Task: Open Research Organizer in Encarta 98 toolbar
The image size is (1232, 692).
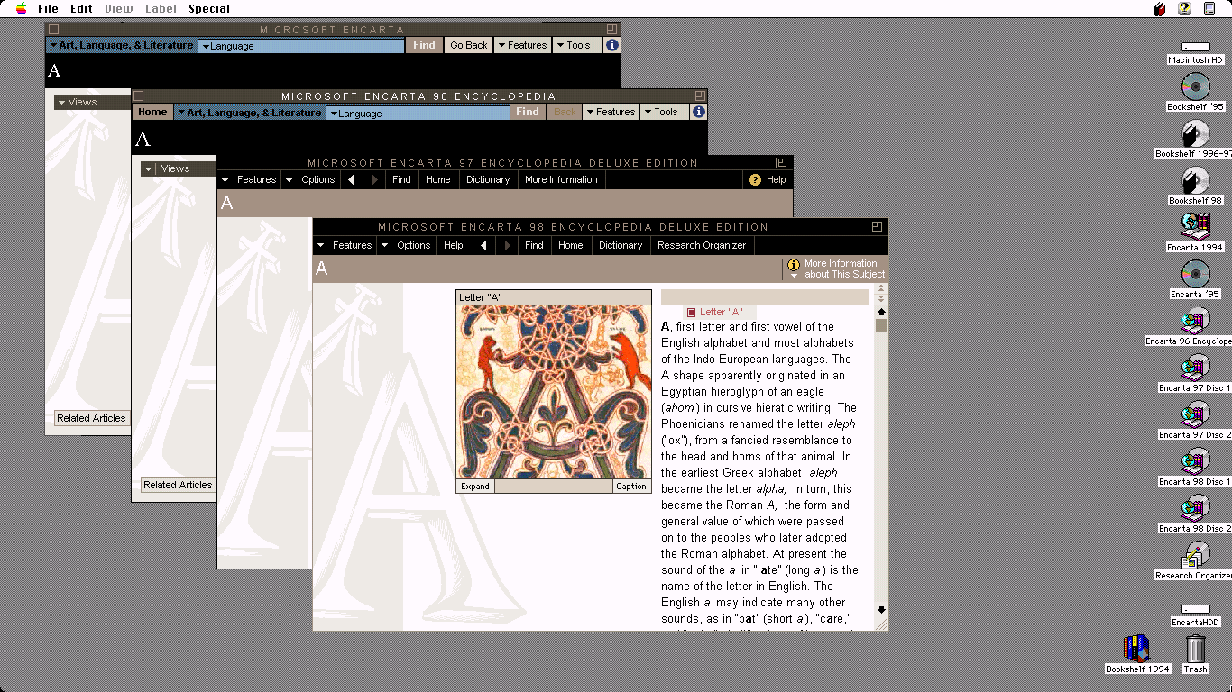Action: click(702, 245)
